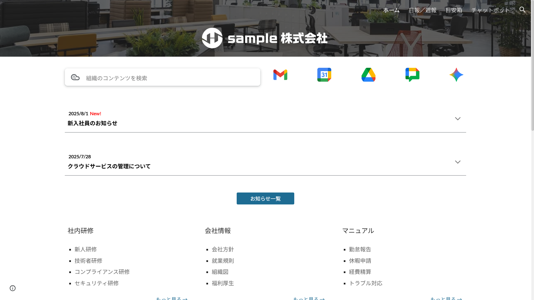Open the チャットボット menu item
The height and width of the screenshot is (300, 534).
coord(491,10)
